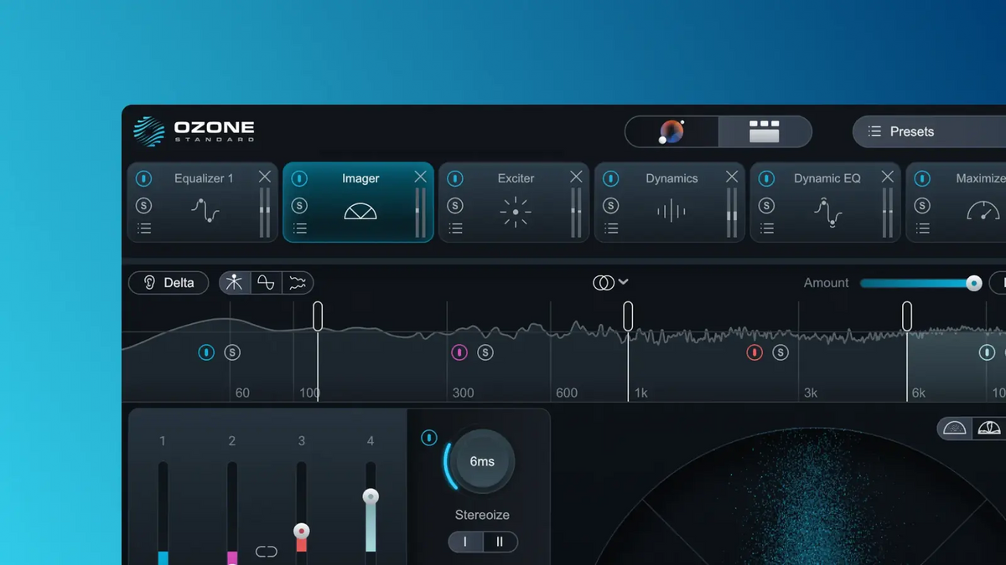Open Dynamics module presets list
The width and height of the screenshot is (1006, 565).
[x=612, y=229]
